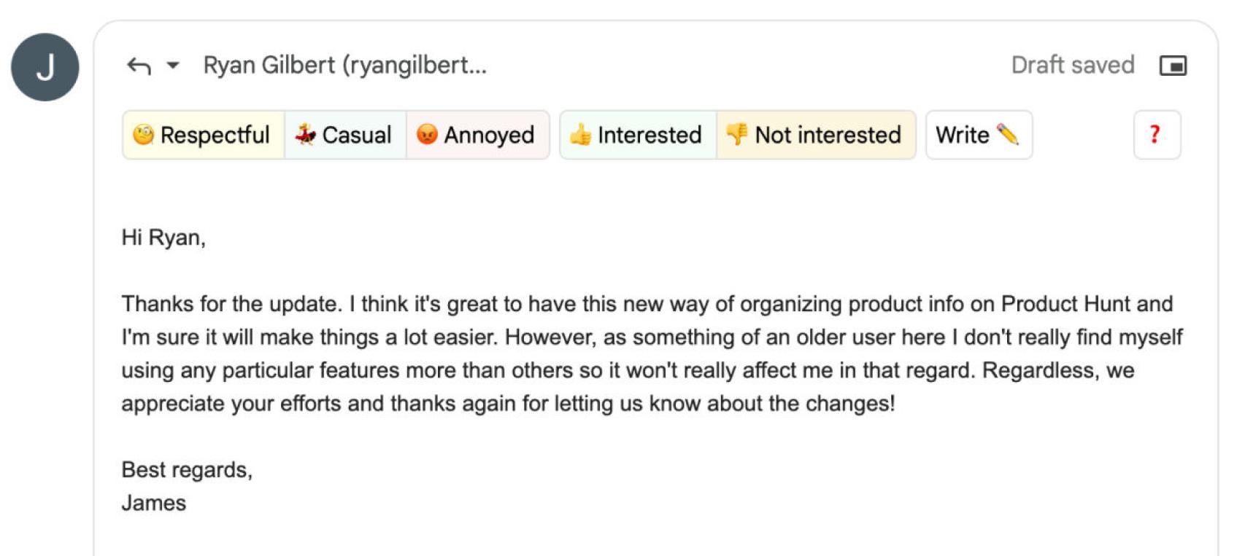Choose the Not interested thumbs-down option
The image size is (1245, 556).
815,135
